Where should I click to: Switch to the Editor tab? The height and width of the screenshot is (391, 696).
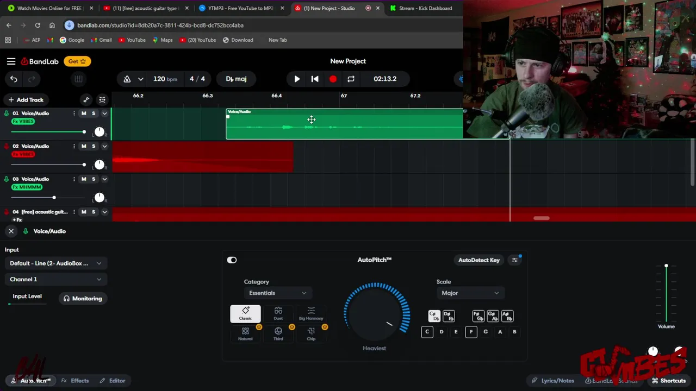point(113,381)
